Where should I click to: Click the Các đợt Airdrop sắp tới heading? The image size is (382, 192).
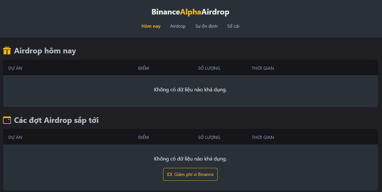(56, 120)
